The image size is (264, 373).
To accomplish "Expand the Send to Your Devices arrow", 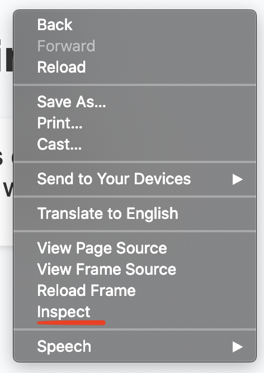I will pos(238,179).
